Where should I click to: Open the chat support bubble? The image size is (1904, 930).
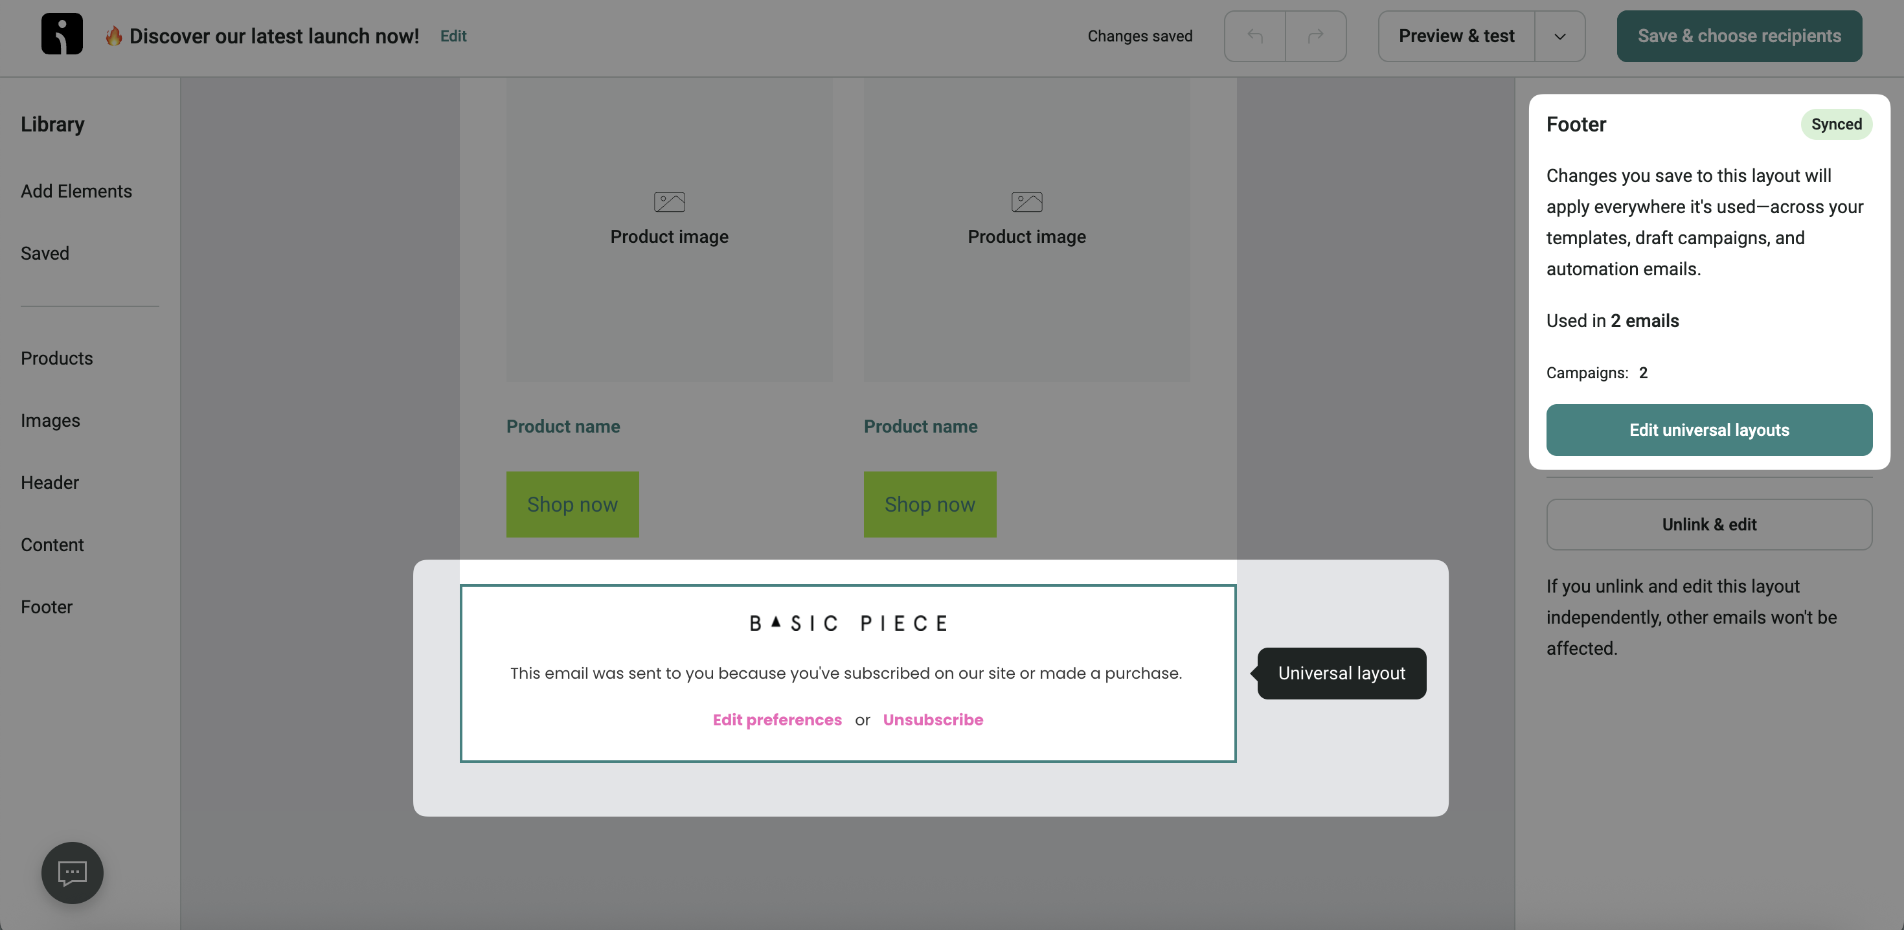tap(73, 872)
